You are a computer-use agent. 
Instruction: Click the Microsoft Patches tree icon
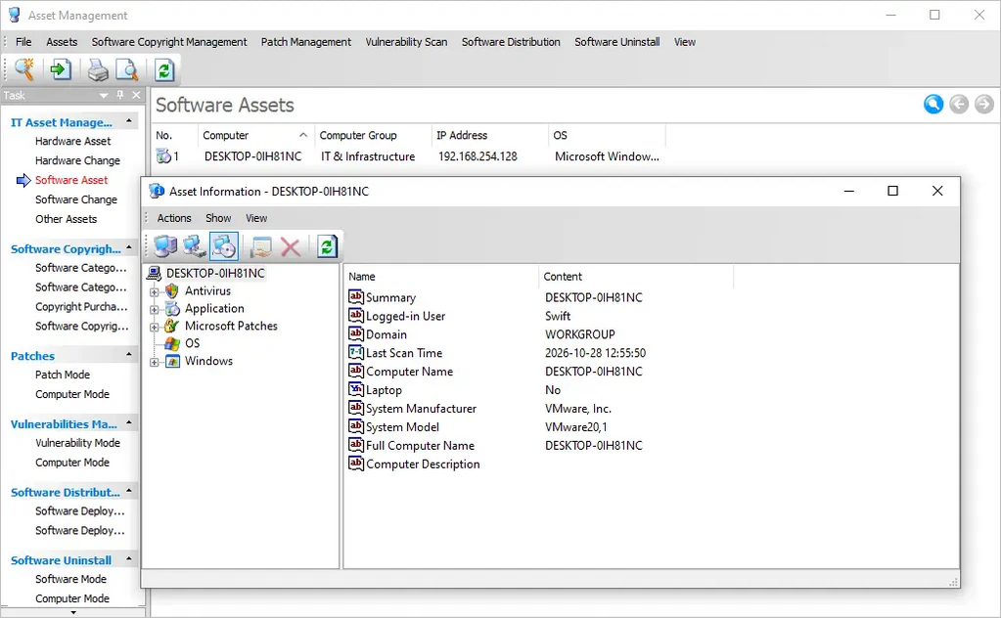172,326
